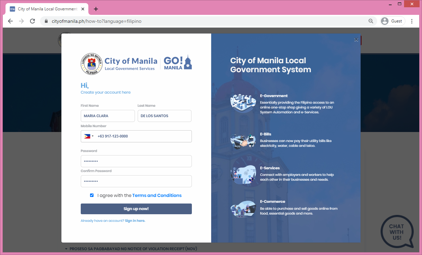
Task: Open the Chrome three-dot menu
Action: pyautogui.click(x=412, y=21)
